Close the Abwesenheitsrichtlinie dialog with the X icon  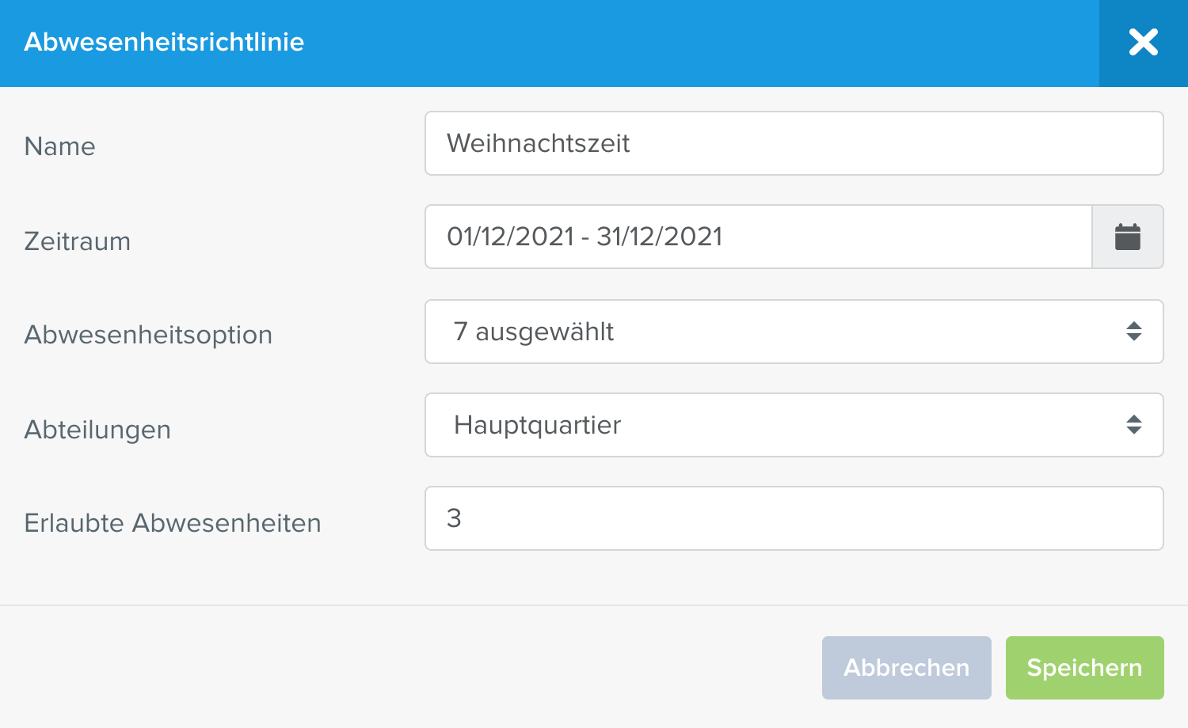(x=1143, y=43)
